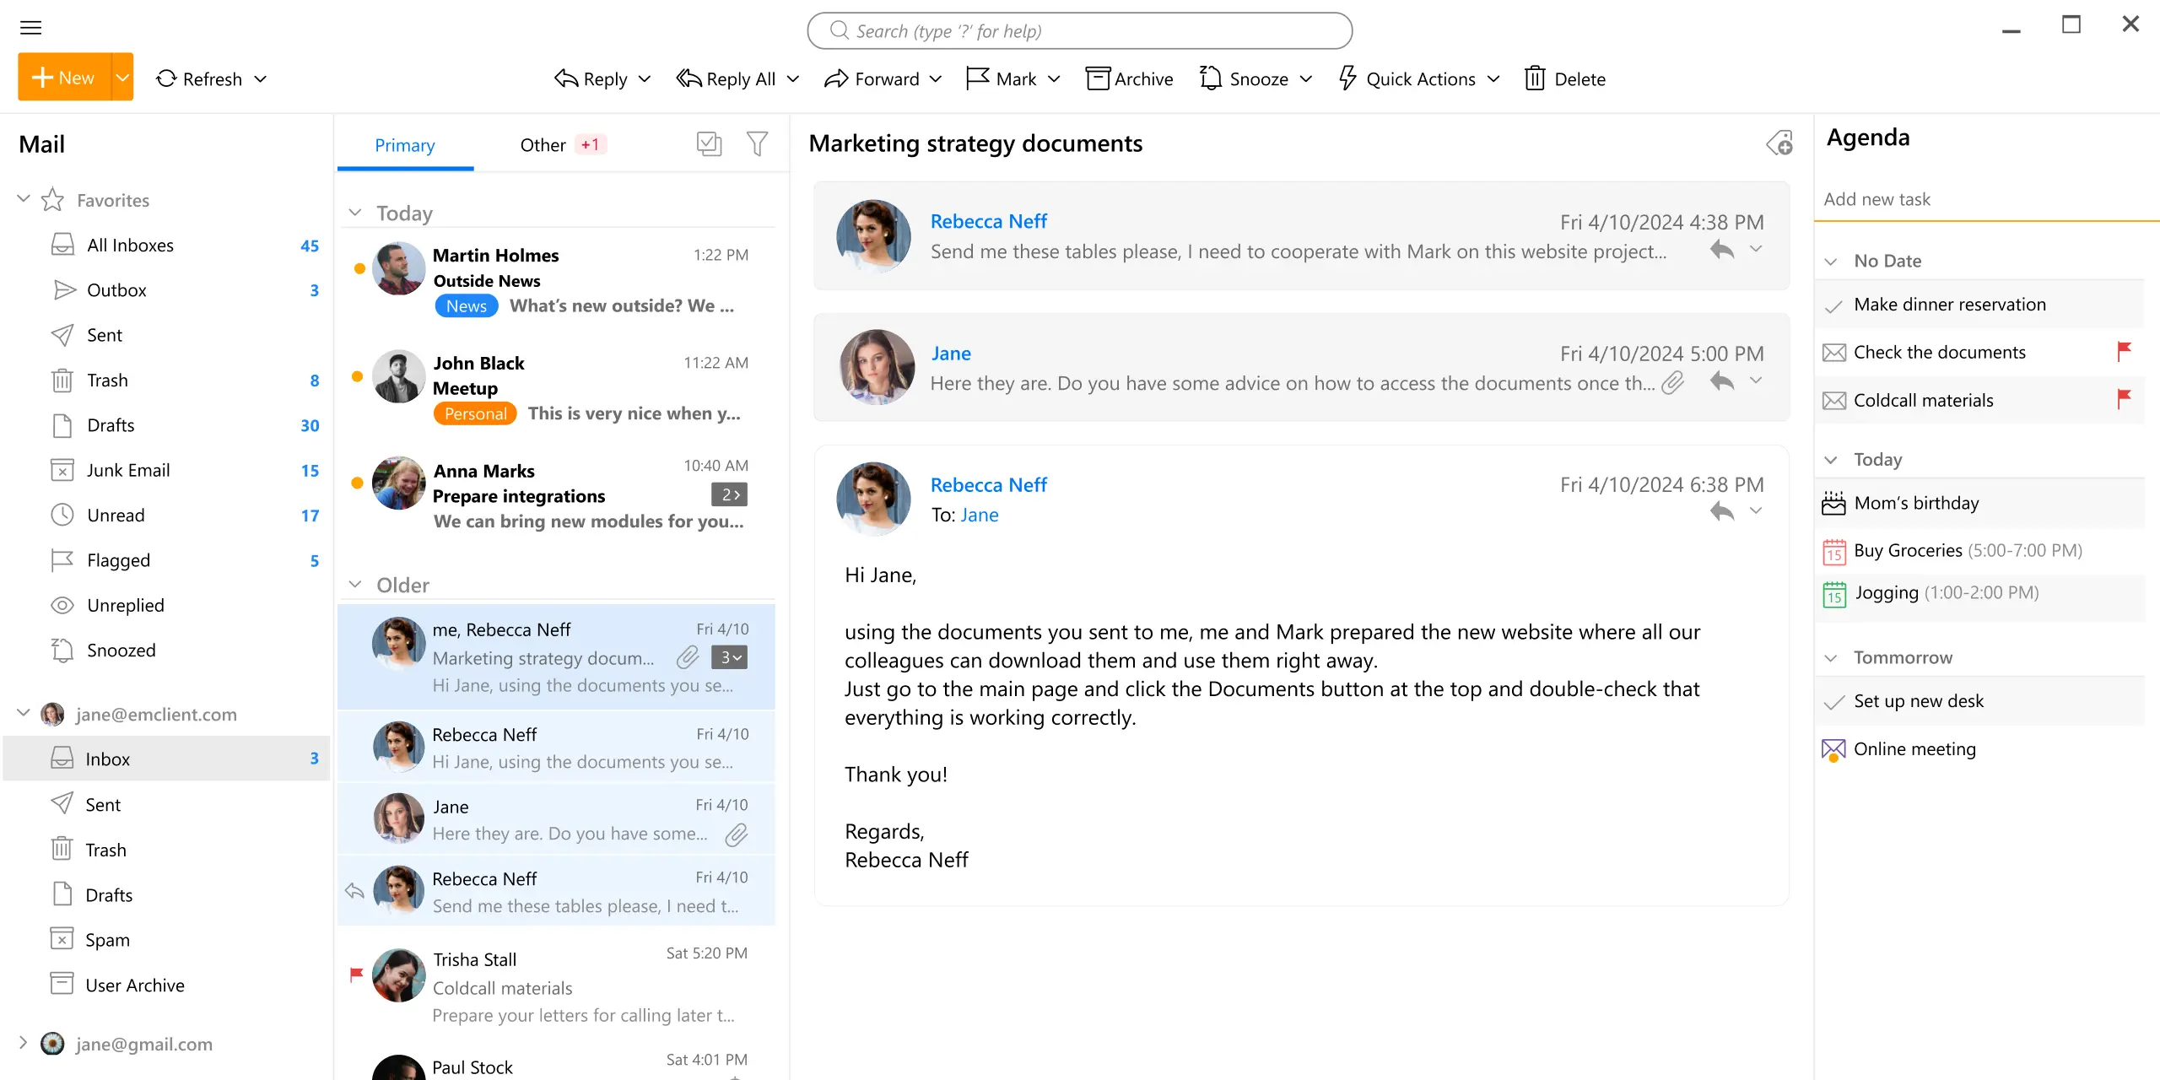Click the Snooze toolbar icon
2160x1080 pixels.
(x=1210, y=78)
